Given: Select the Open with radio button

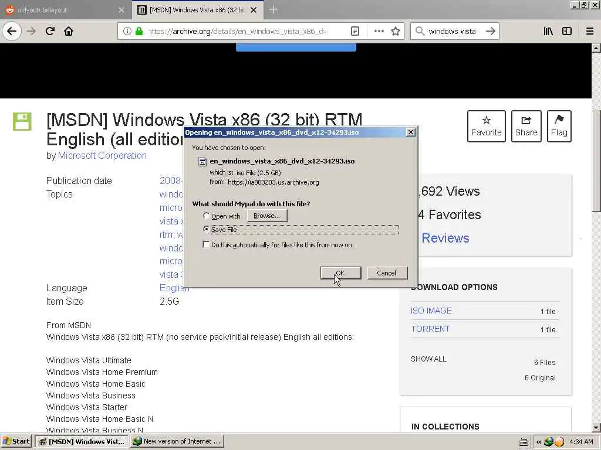Looking at the screenshot, I should (206, 216).
